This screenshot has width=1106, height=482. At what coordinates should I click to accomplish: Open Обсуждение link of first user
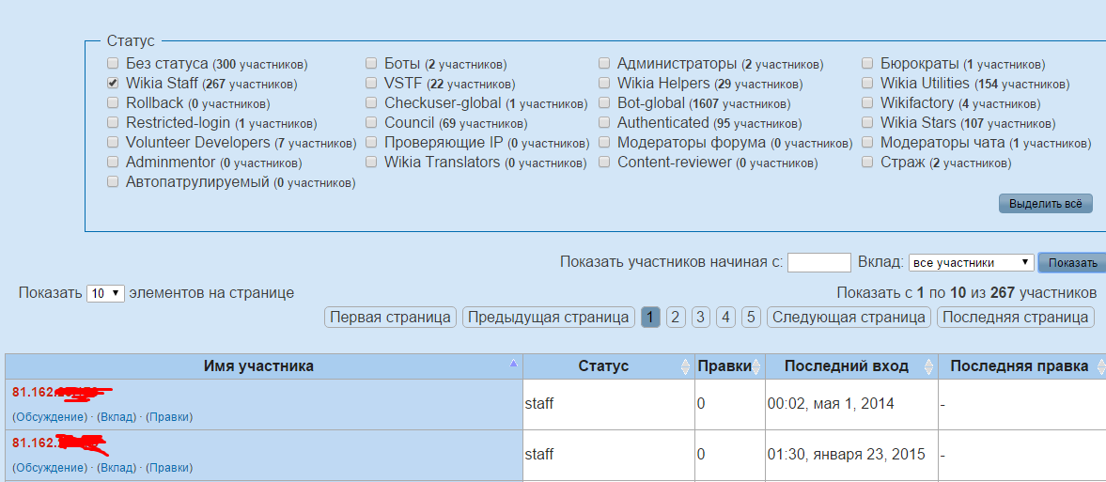click(x=50, y=416)
